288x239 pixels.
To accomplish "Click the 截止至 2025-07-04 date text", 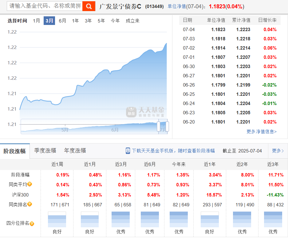I will point(242,151).
